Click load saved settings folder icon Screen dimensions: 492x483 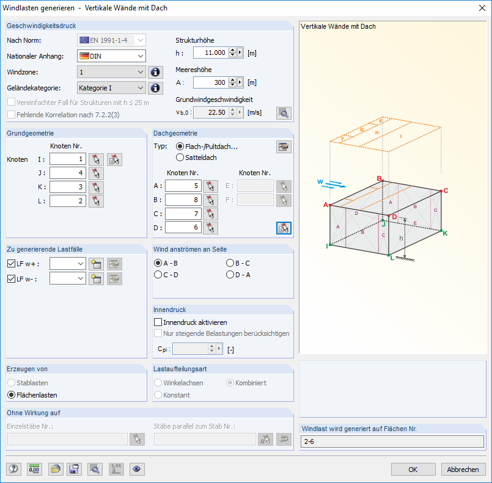click(x=56, y=469)
